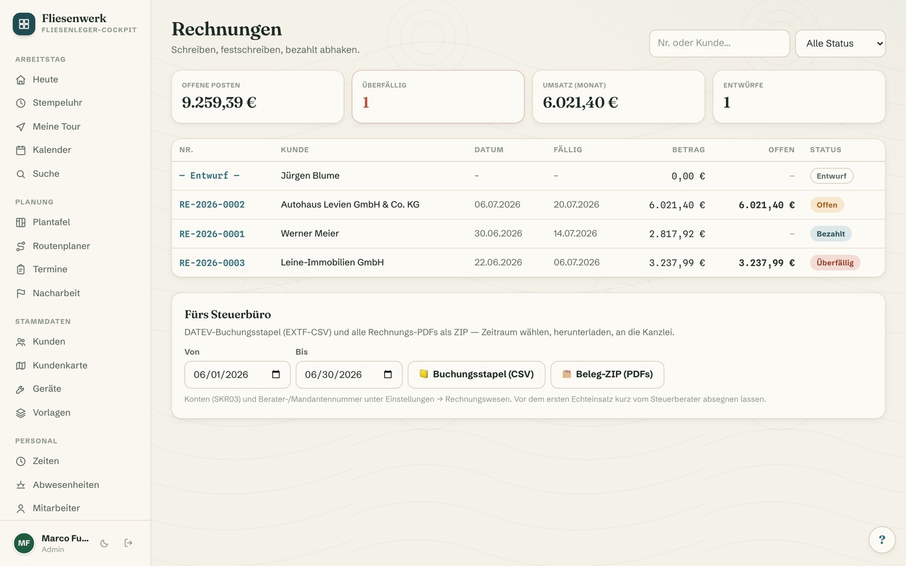Focus the Nr. oder Kunde search field
The height and width of the screenshot is (566, 906).
pyautogui.click(x=719, y=44)
